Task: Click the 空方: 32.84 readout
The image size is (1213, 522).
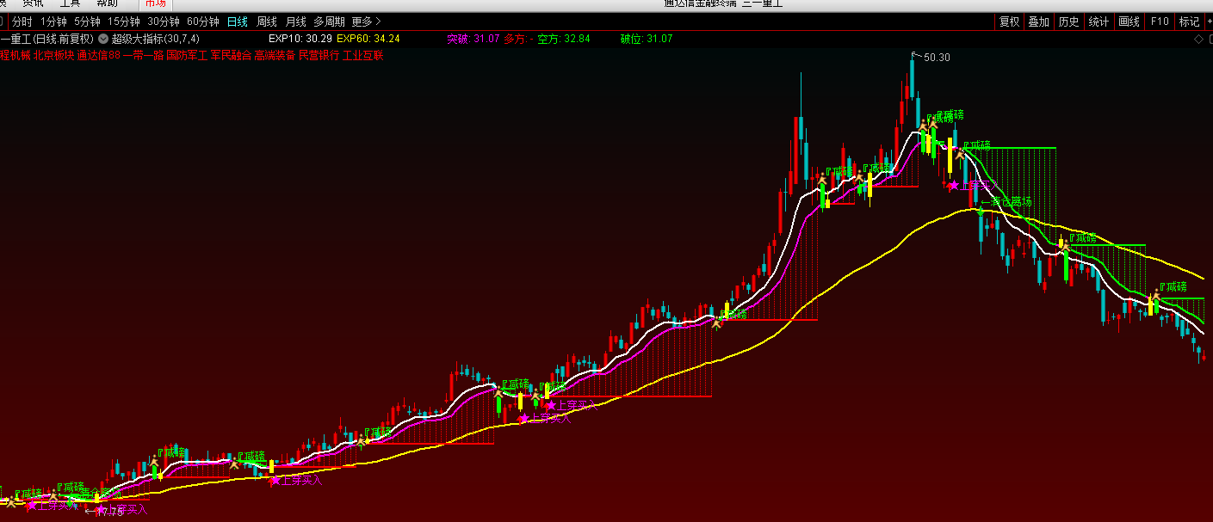Action: click(x=564, y=39)
